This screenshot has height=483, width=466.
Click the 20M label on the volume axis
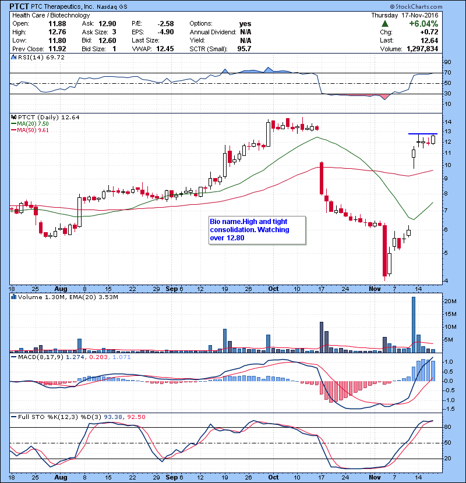(x=450, y=301)
